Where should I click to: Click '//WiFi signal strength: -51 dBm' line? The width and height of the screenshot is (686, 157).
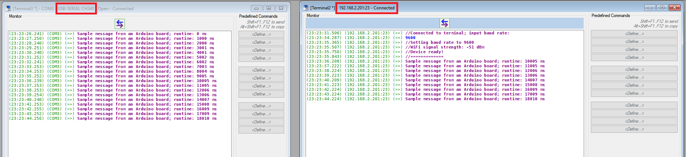(395, 47)
